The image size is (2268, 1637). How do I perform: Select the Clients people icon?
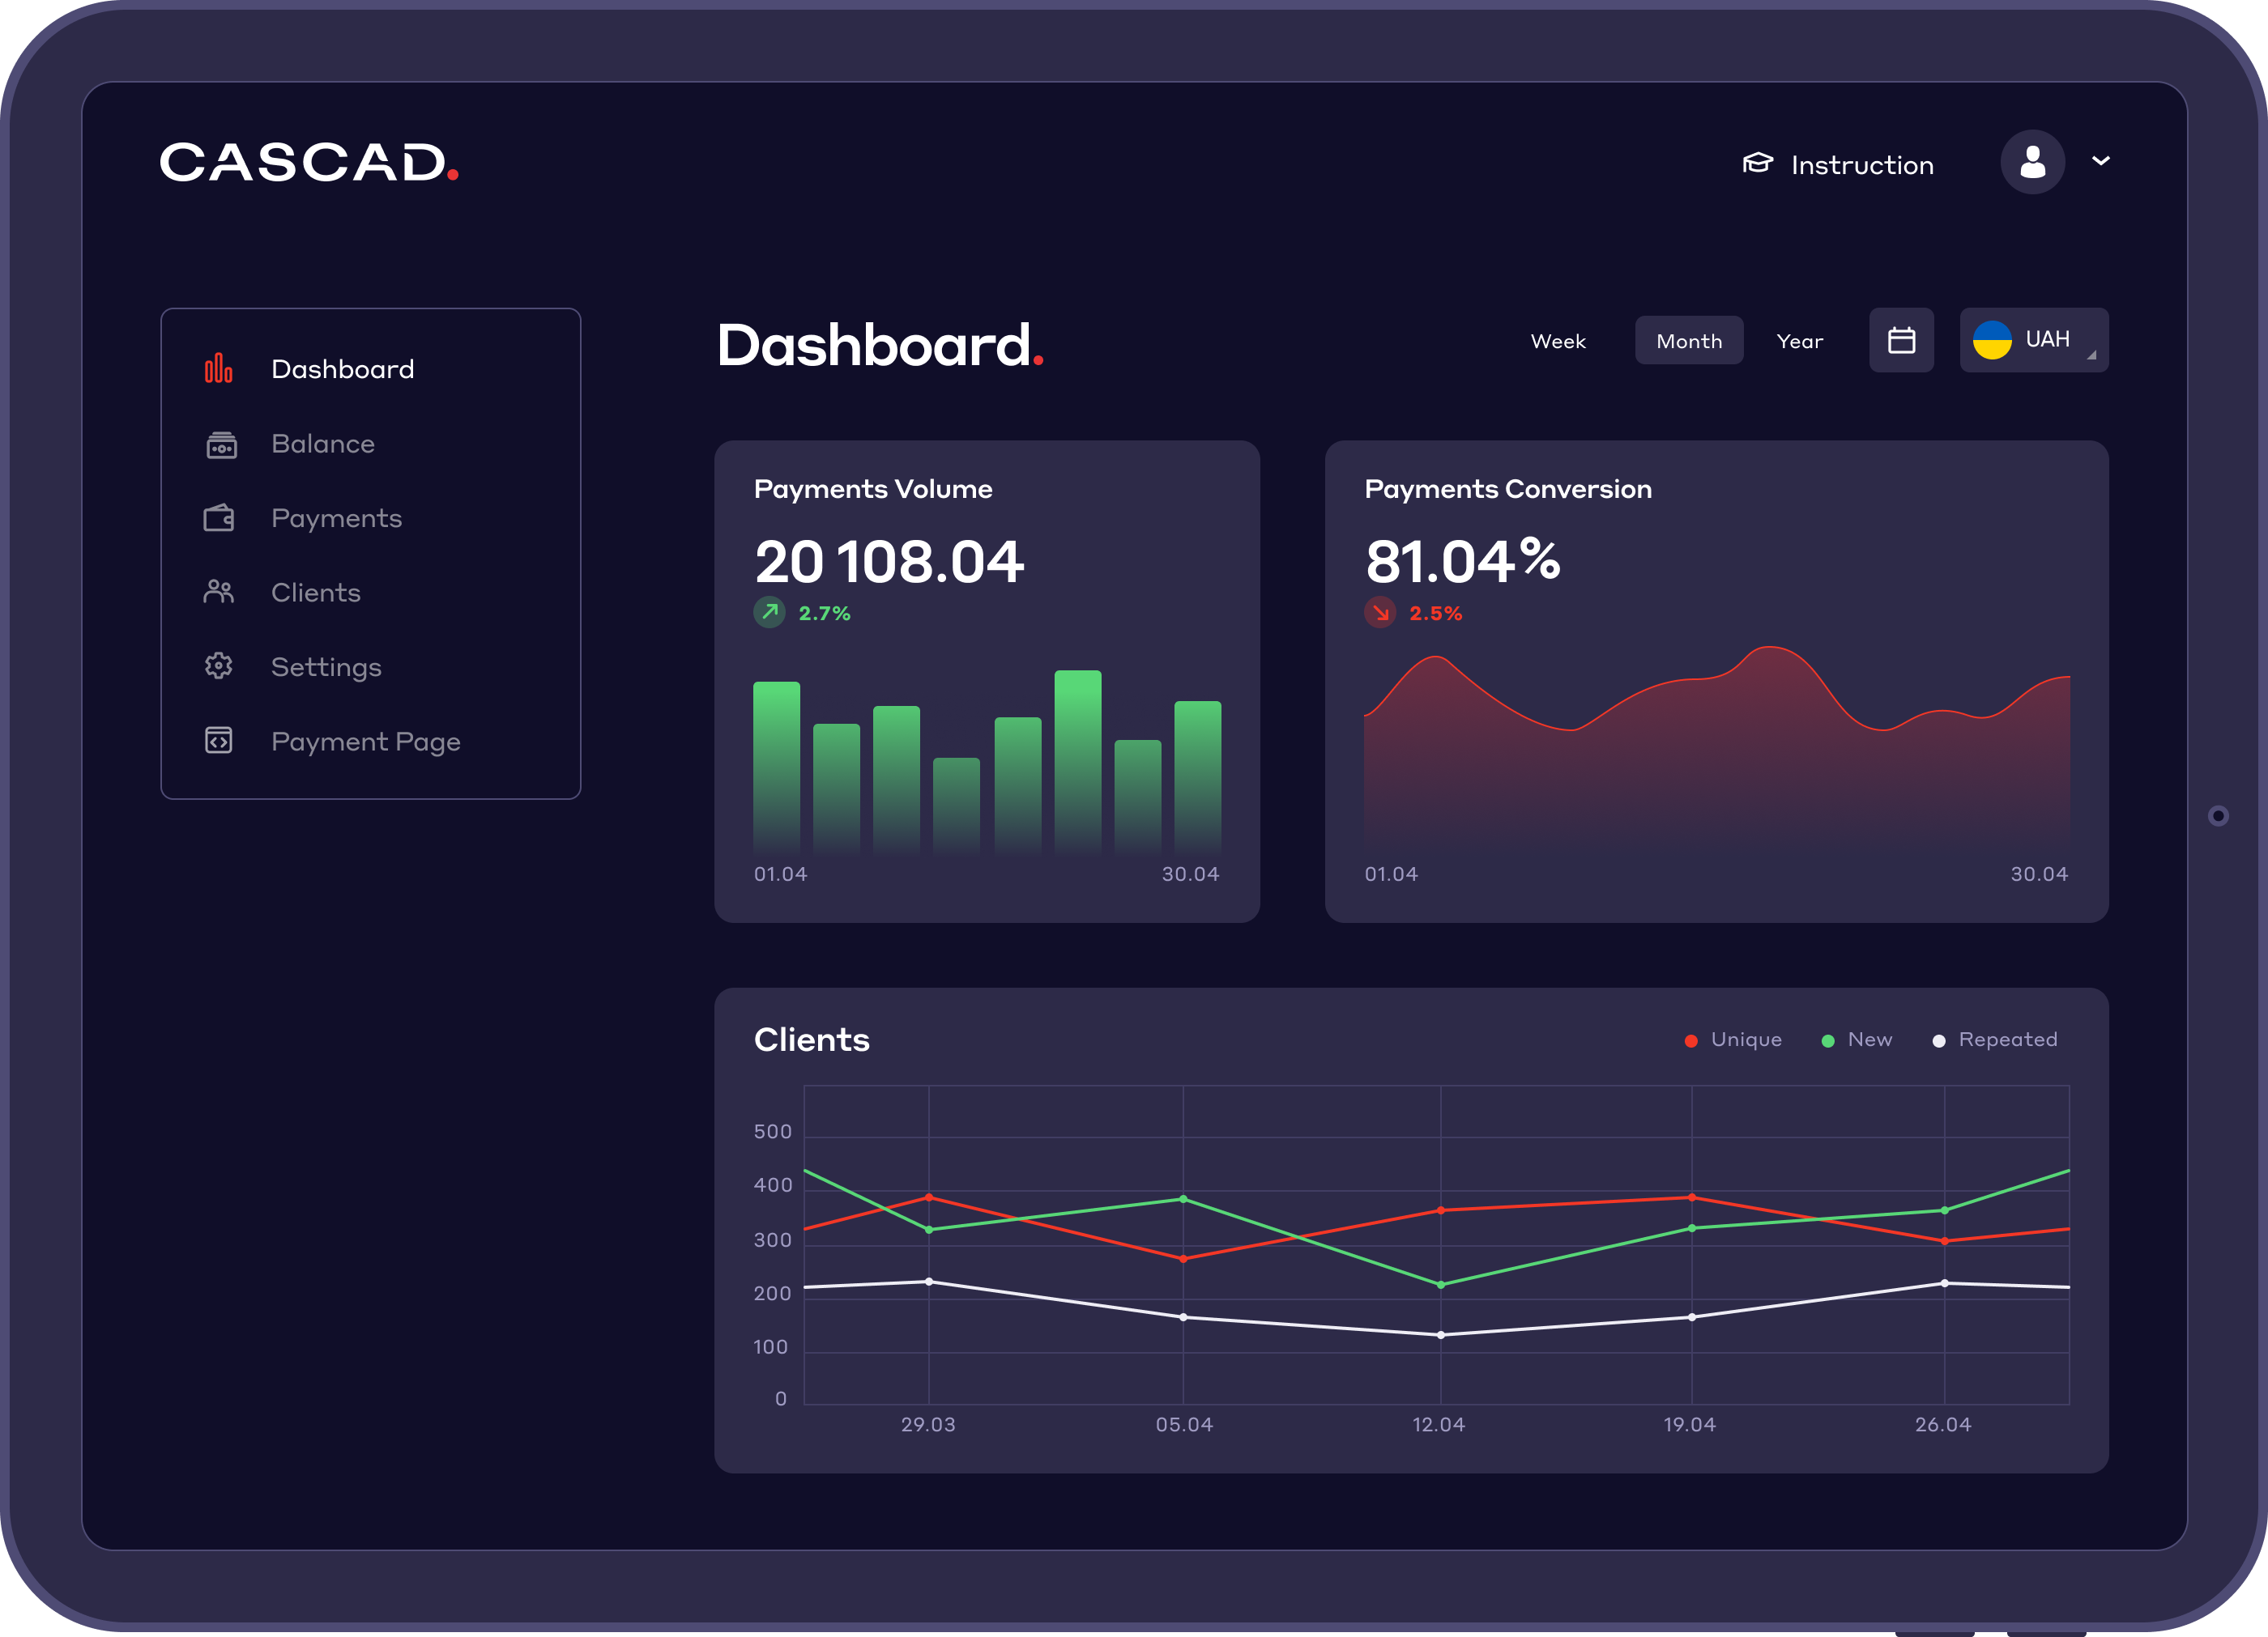point(218,592)
